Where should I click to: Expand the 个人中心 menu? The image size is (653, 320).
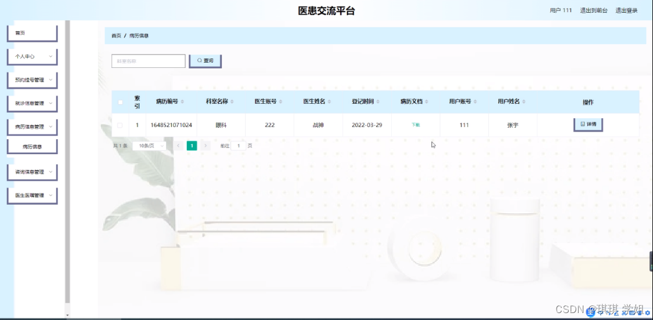[32, 57]
